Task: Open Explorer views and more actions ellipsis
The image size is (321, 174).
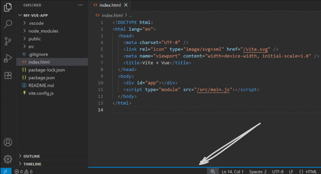Action: pos(80,5)
